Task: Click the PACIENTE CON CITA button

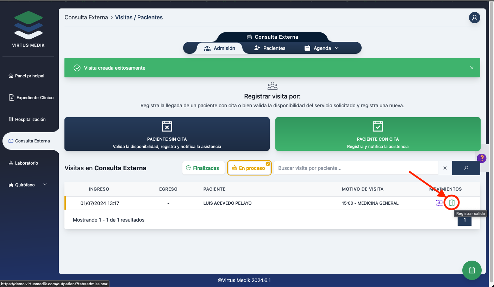Action: (377, 134)
